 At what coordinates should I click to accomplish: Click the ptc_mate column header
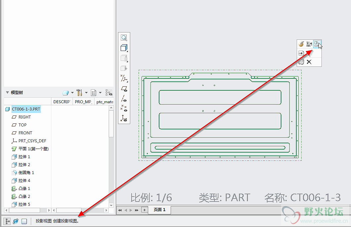coord(104,102)
